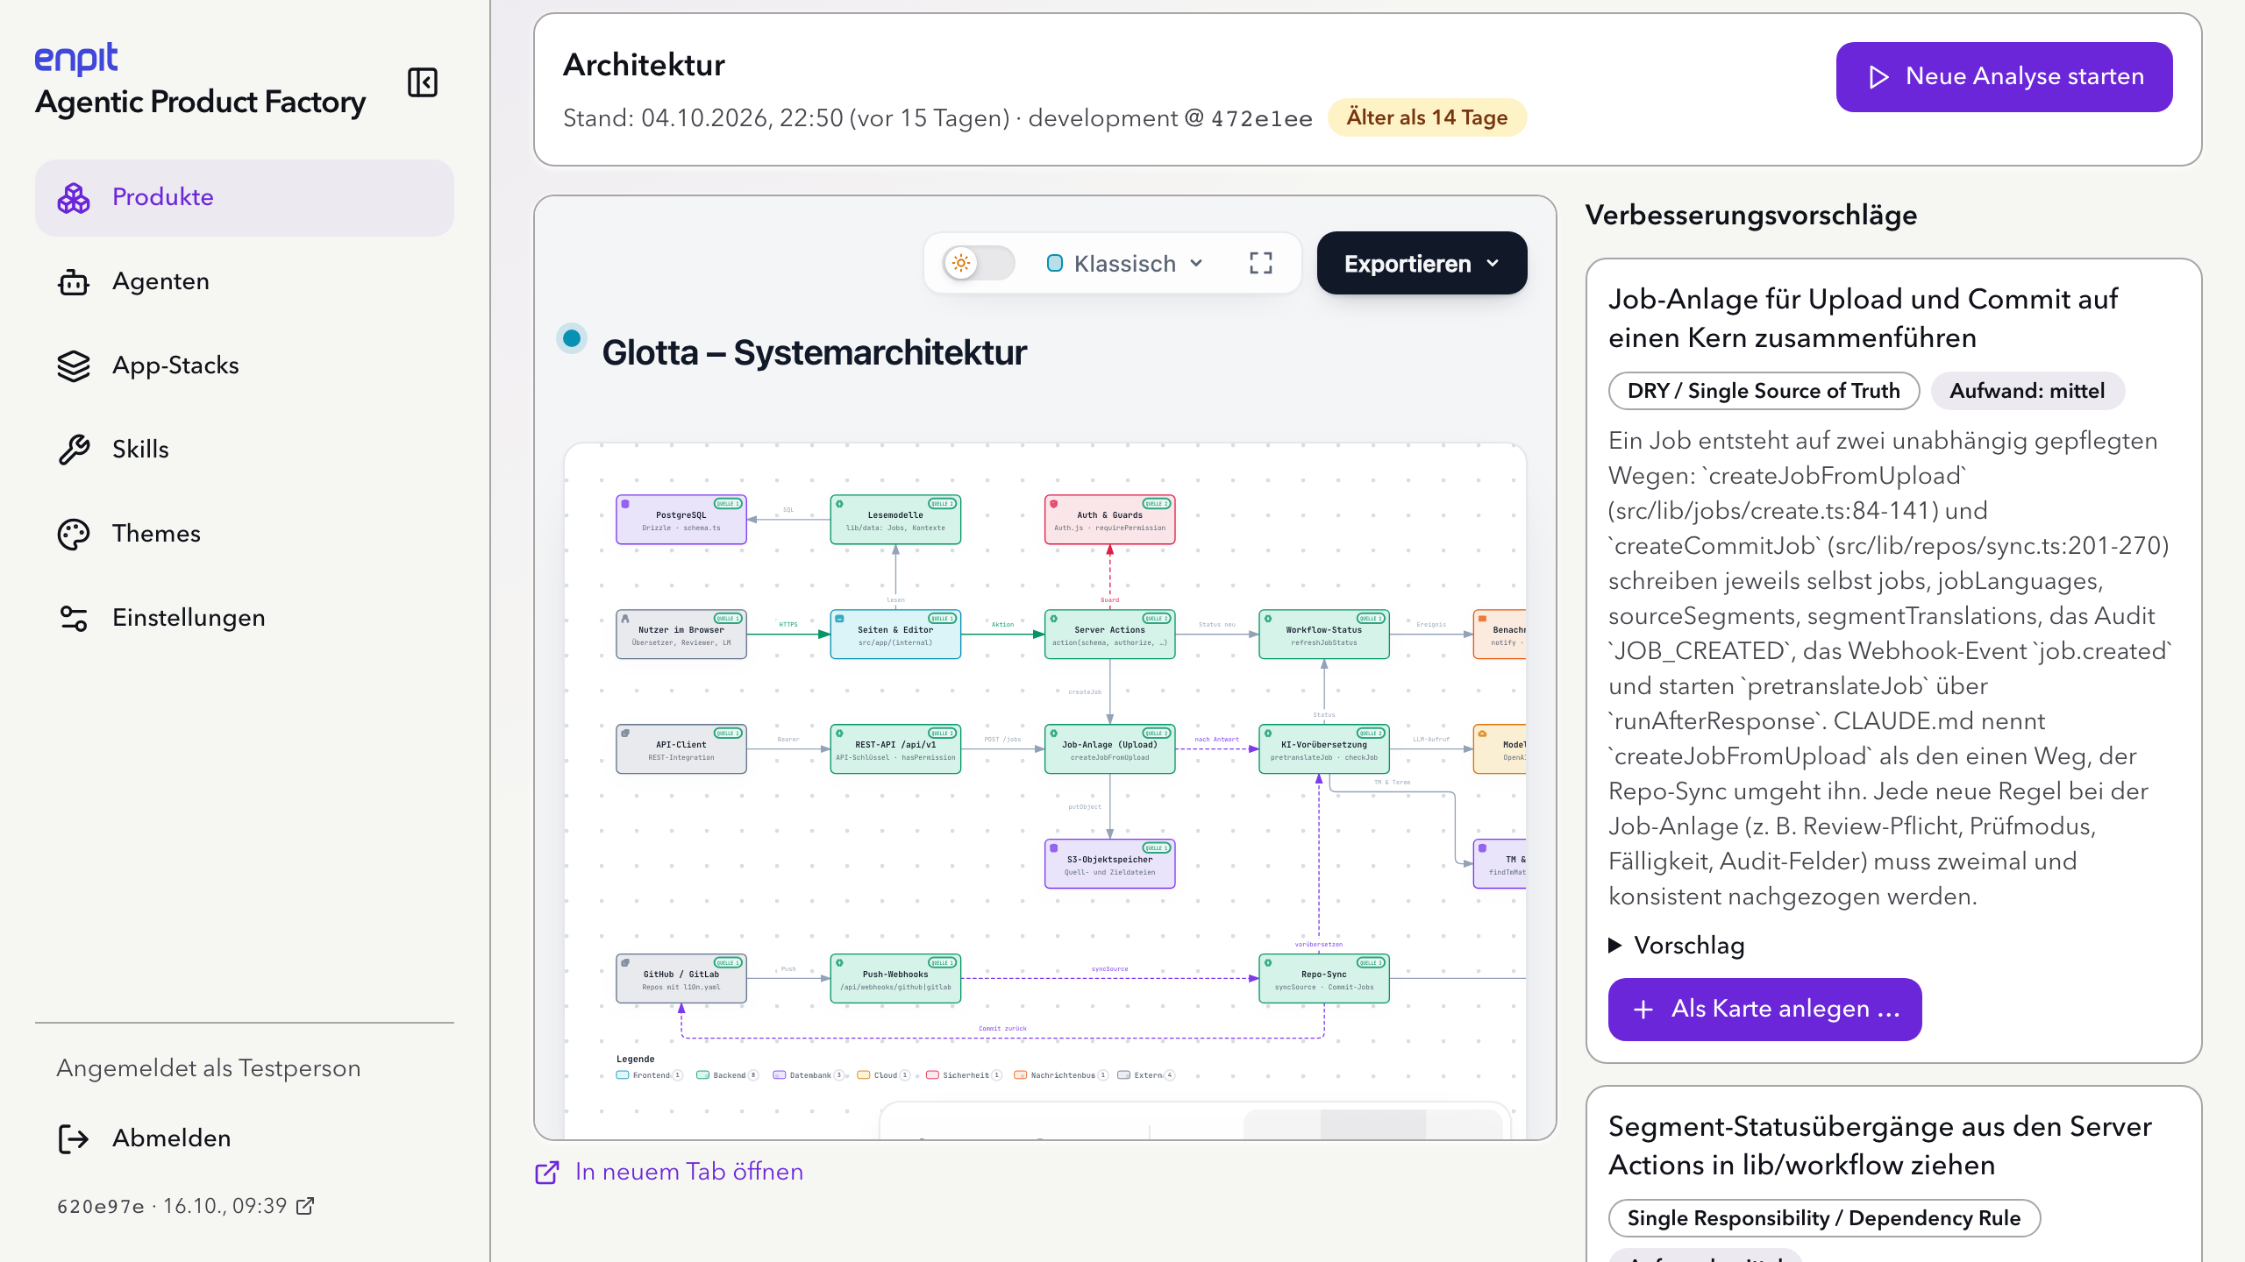The image size is (2245, 1262).
Task: Select the Server Actions node
Action: (1109, 635)
